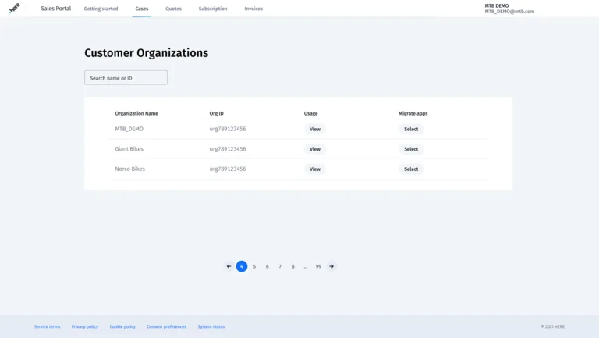Open the Cookie policy link
This screenshot has height=338, width=599.
(x=122, y=326)
